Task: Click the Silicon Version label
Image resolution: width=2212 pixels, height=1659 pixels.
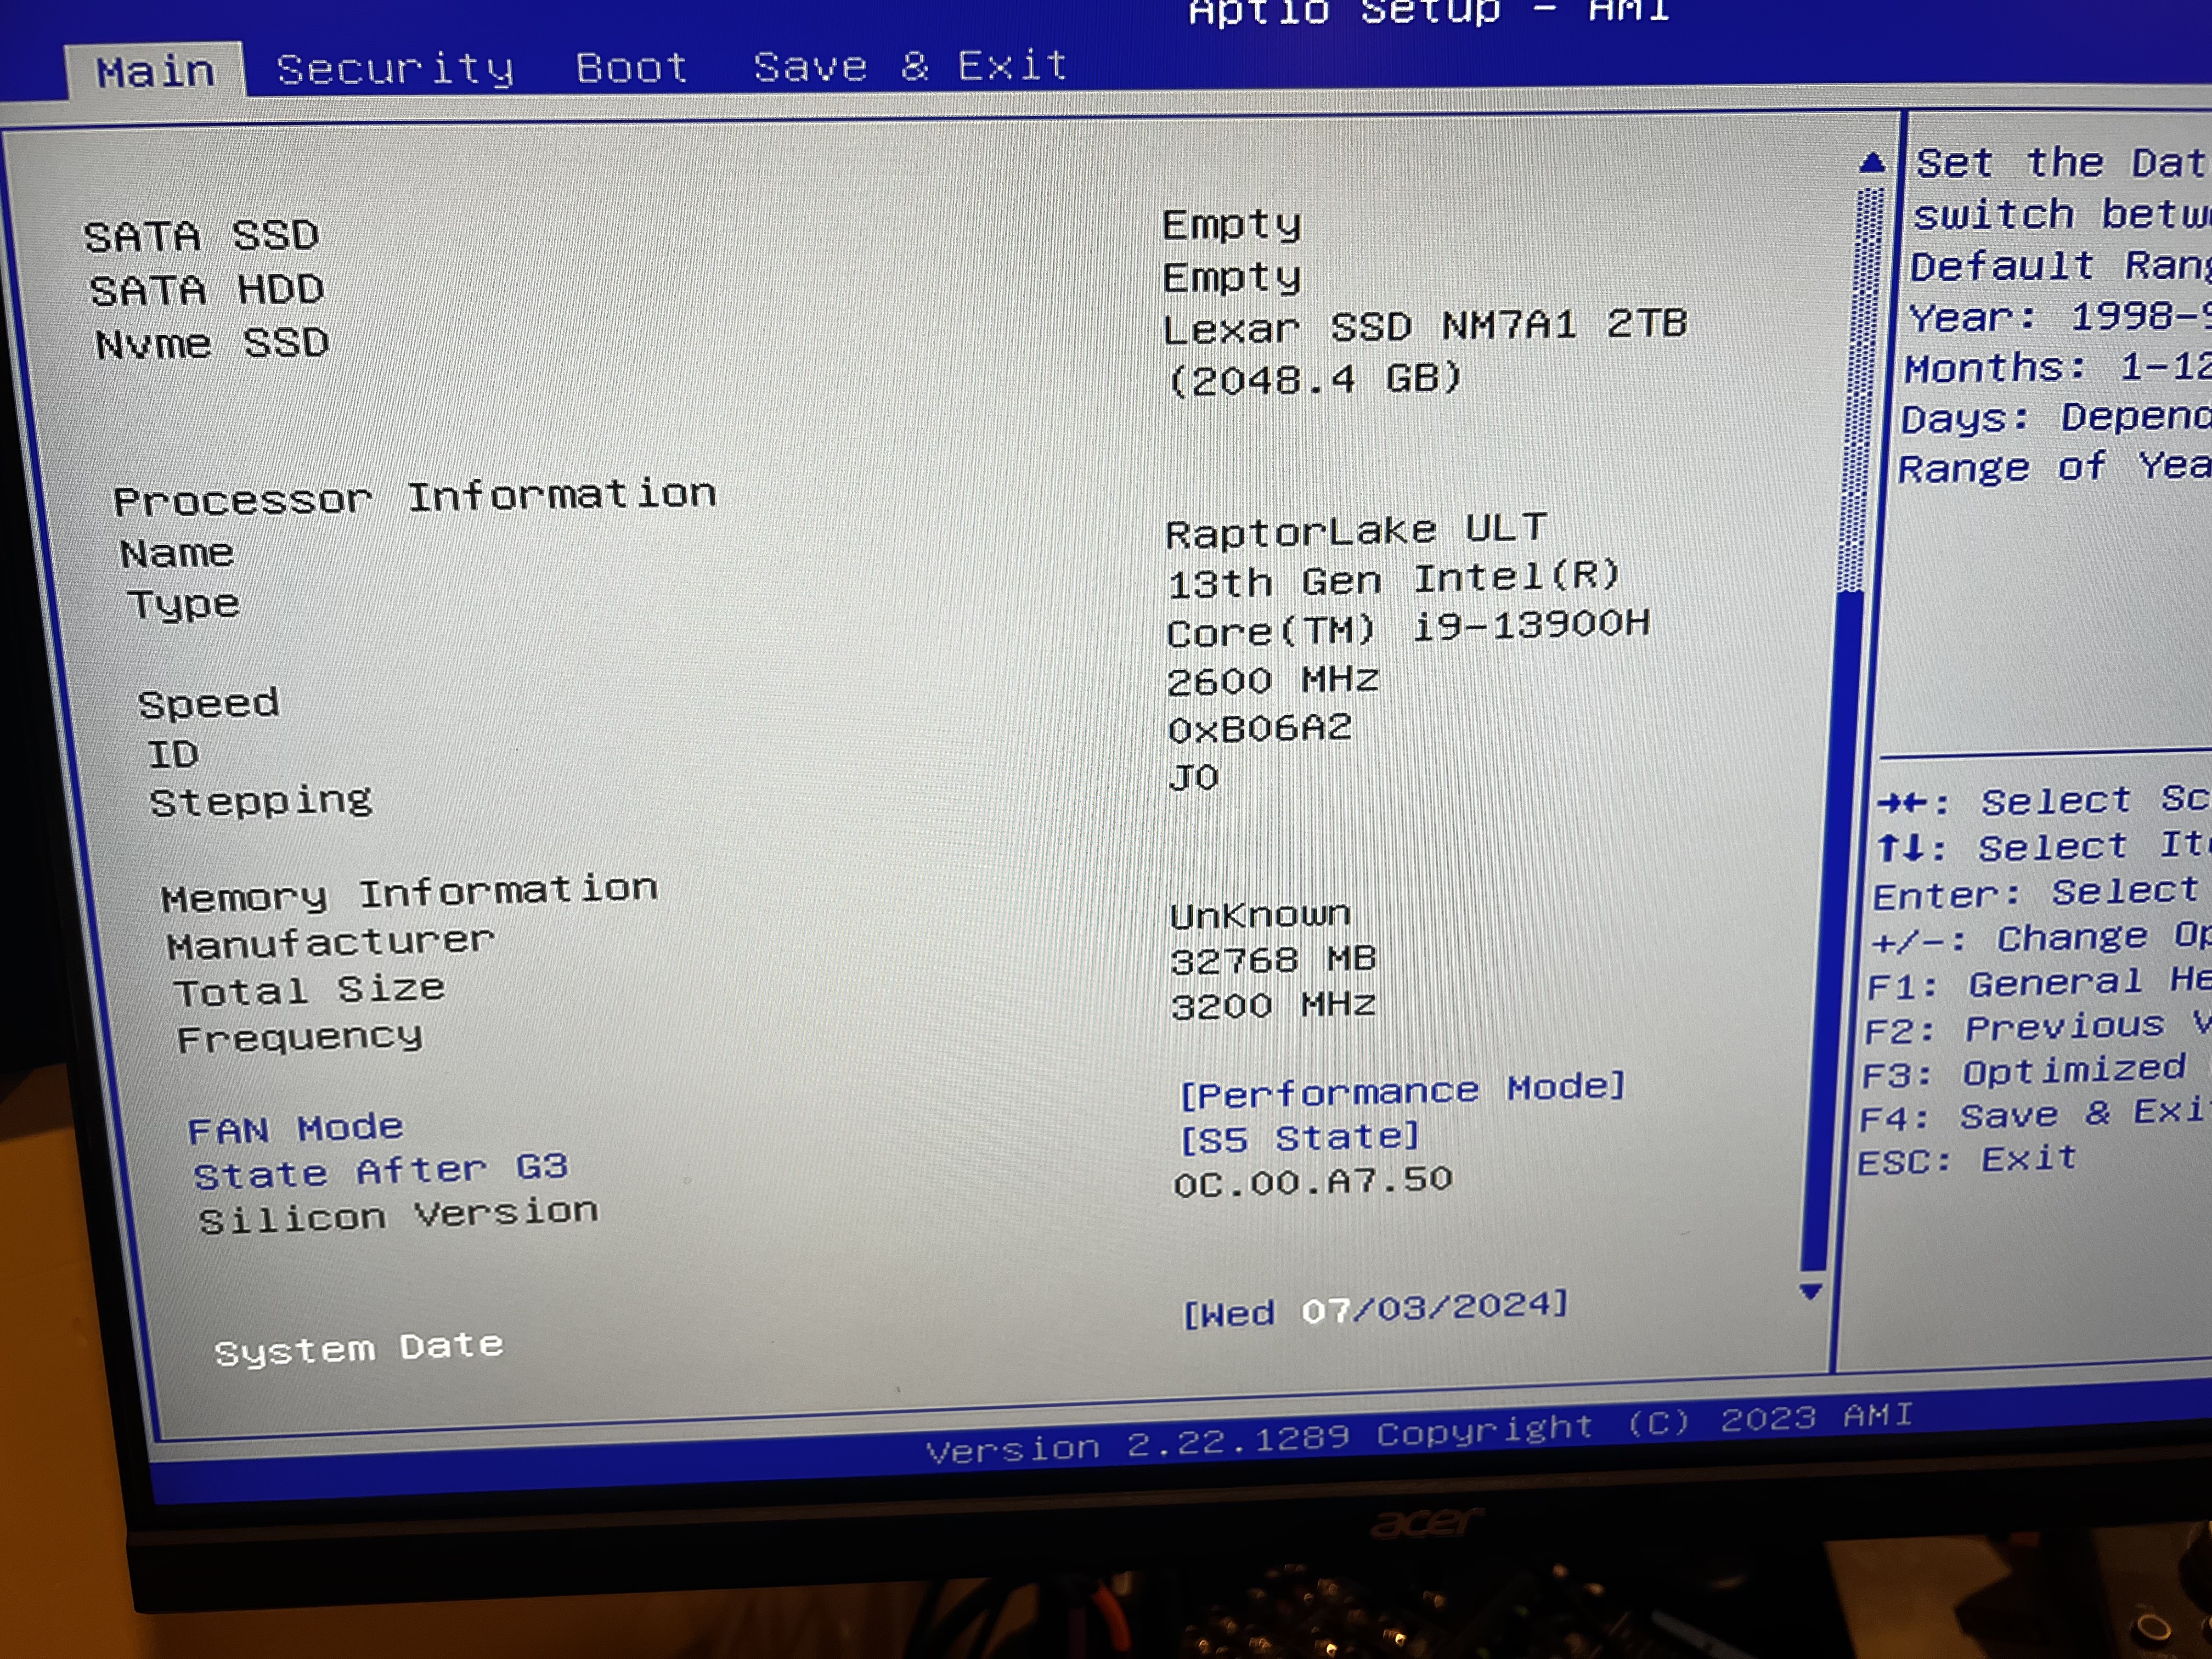Action: tap(398, 1215)
